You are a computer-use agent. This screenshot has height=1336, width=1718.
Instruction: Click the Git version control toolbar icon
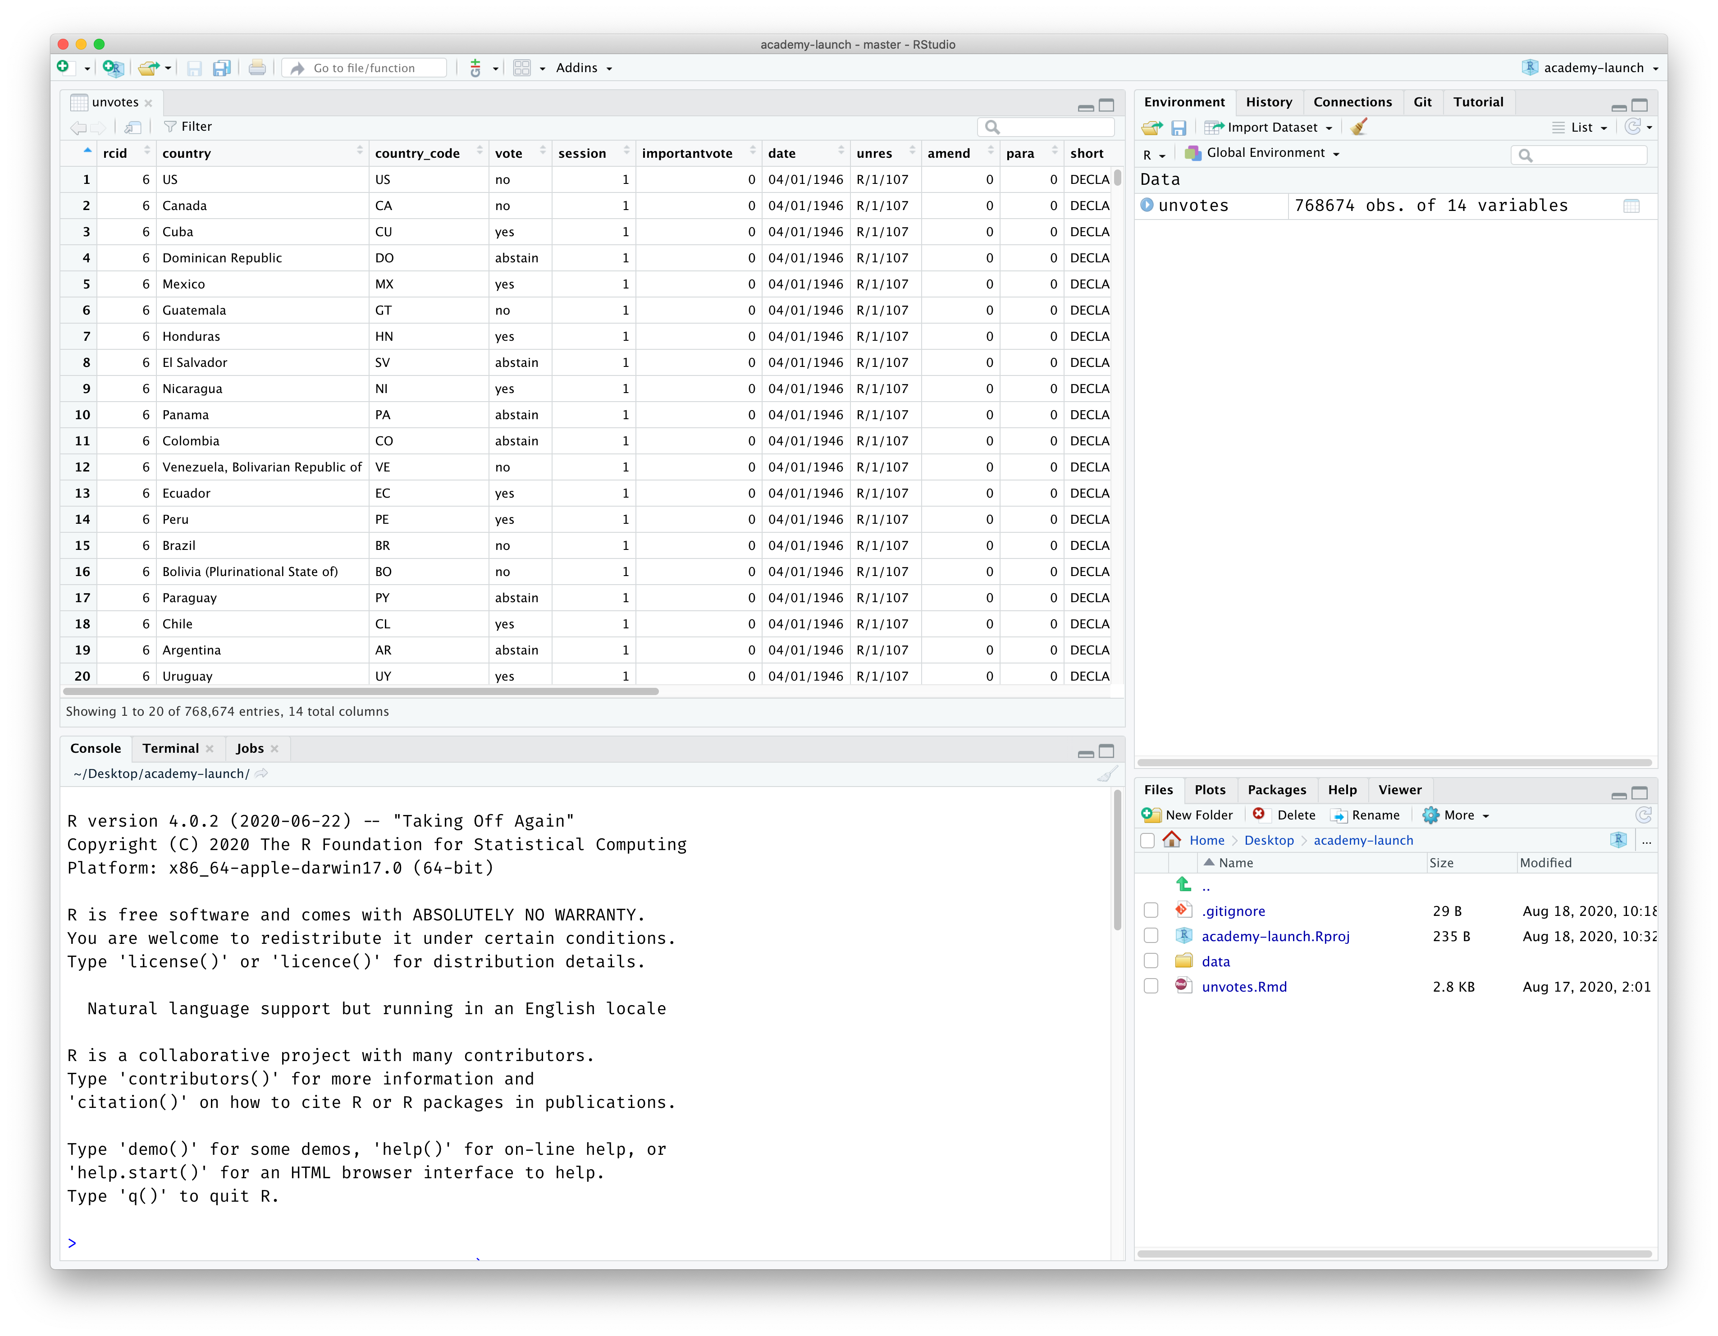point(475,68)
